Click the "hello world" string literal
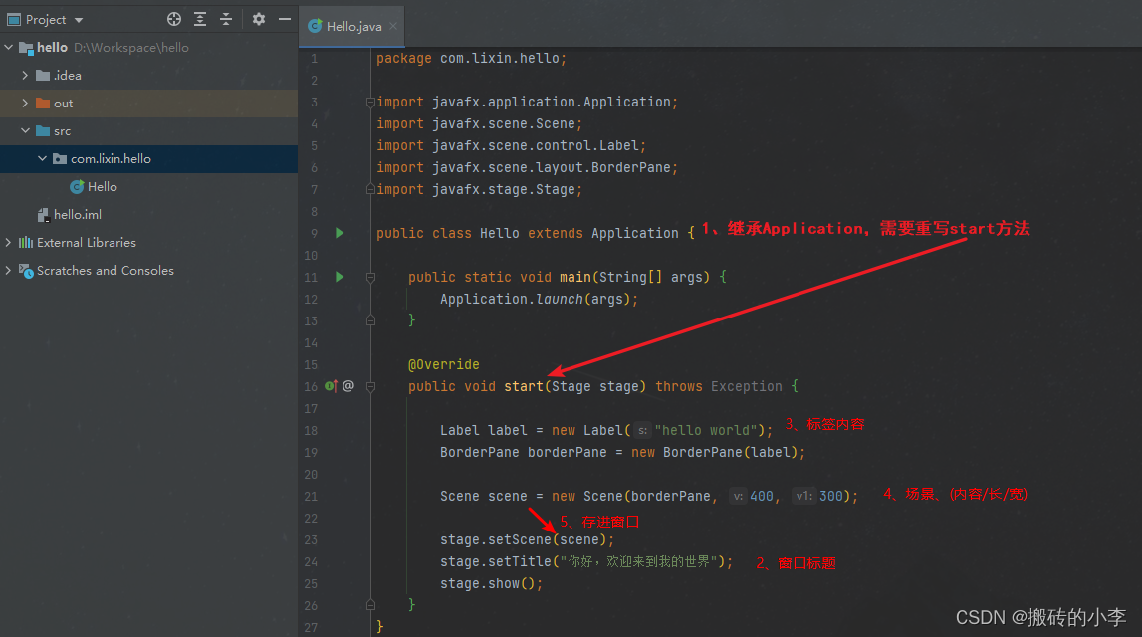The height and width of the screenshot is (637, 1142). (x=706, y=430)
